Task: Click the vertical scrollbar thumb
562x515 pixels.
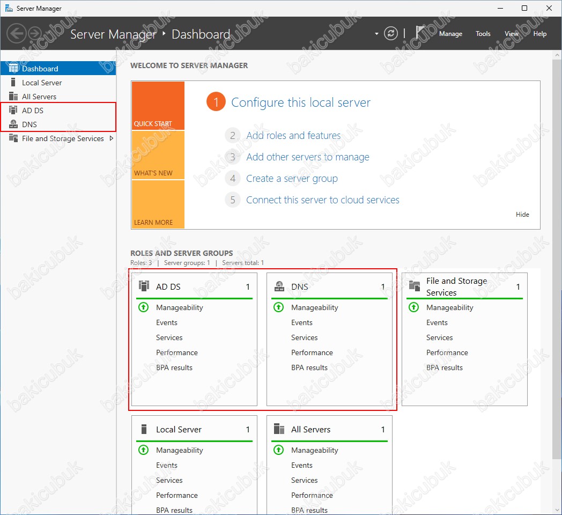Action: pyautogui.click(x=557, y=258)
